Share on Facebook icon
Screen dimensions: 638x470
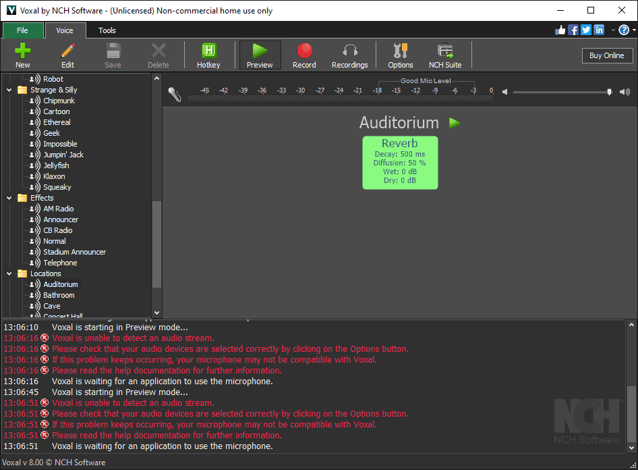pos(573,30)
